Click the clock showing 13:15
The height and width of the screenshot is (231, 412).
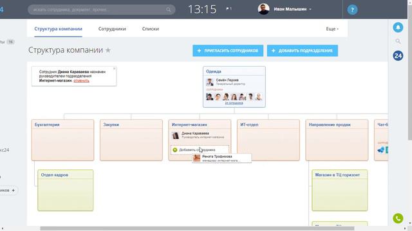click(202, 10)
